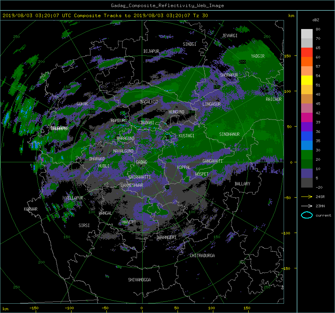Select the dark gray -20 dBZ swatch
Viewport: 335px width, 313px height.
click(307, 183)
